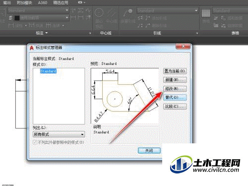Click the AutoCAD logo in dialog title bar
Image resolution: width=248 pixels, height=186 pixels.
(x=32, y=48)
